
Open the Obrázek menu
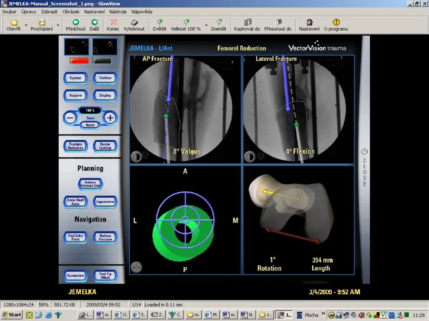[x=71, y=12]
